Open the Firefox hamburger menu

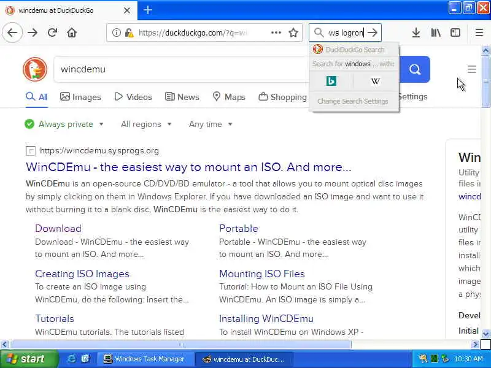pos(479,33)
